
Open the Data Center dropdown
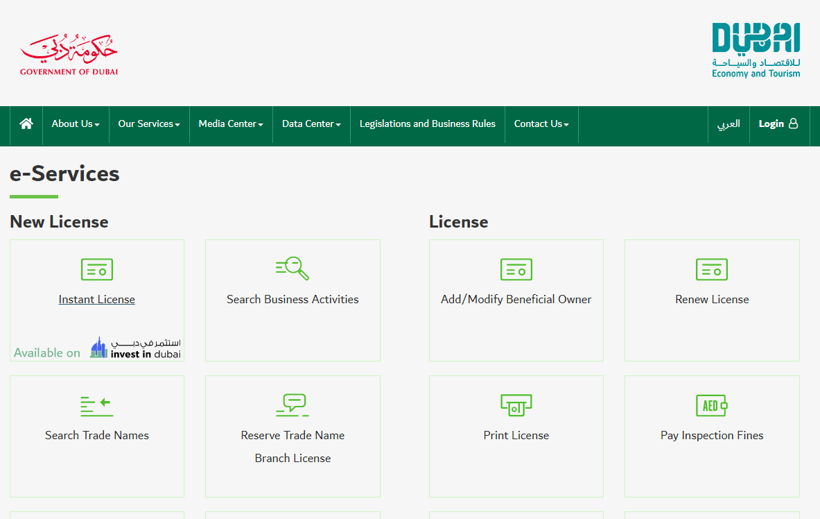pos(311,124)
